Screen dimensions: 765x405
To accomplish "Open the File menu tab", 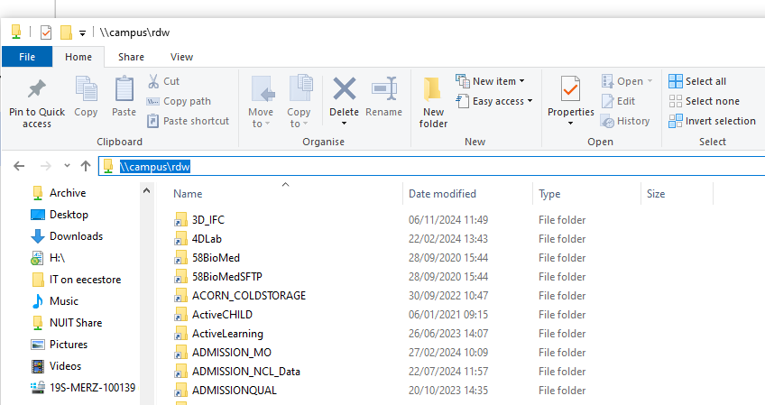I will [x=27, y=57].
